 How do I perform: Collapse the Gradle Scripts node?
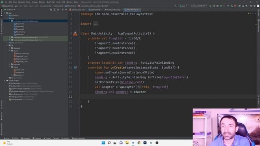[x=4, y=80]
